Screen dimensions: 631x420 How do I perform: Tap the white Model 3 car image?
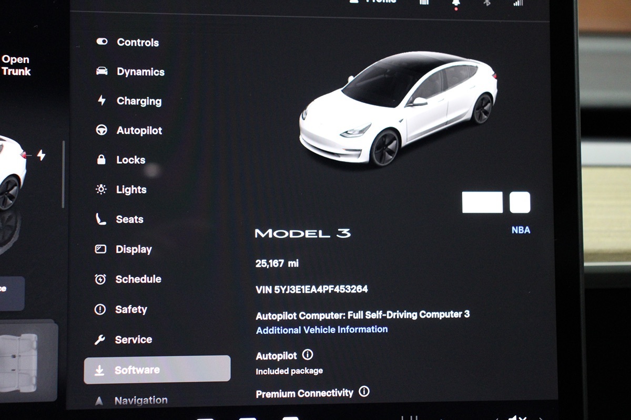[x=398, y=108]
